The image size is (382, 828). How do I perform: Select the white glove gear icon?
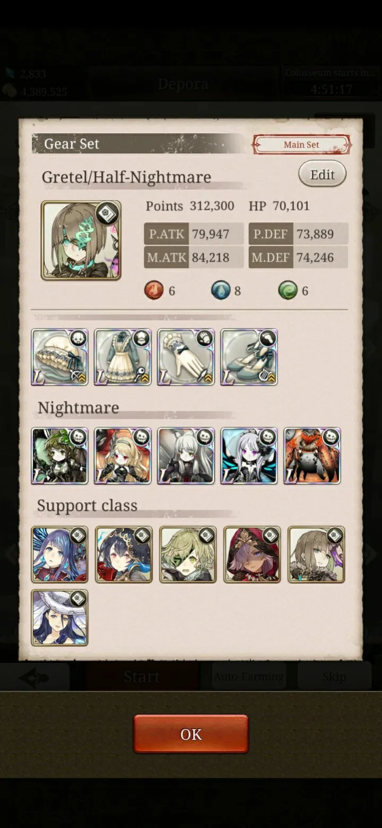[x=186, y=357]
